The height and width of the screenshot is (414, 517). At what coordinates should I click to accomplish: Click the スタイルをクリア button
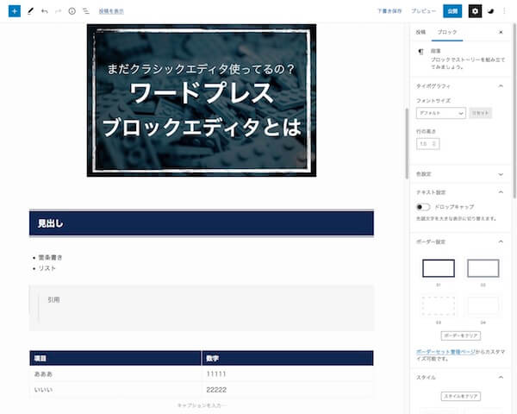pyautogui.click(x=461, y=396)
